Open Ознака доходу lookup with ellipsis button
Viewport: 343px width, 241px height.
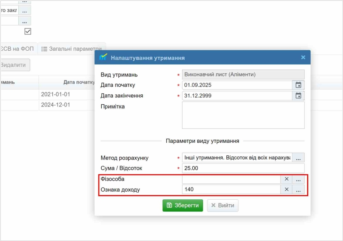click(298, 189)
